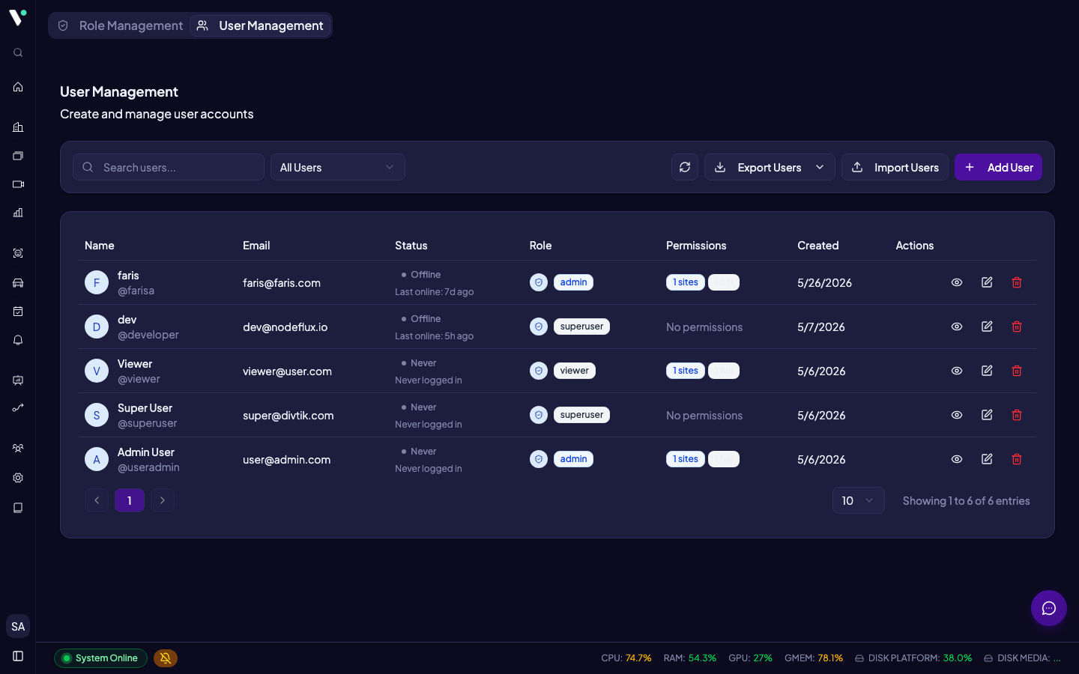Click the calendar check icon in the sidebar
Viewport: 1079px width, 674px height.
(18, 312)
